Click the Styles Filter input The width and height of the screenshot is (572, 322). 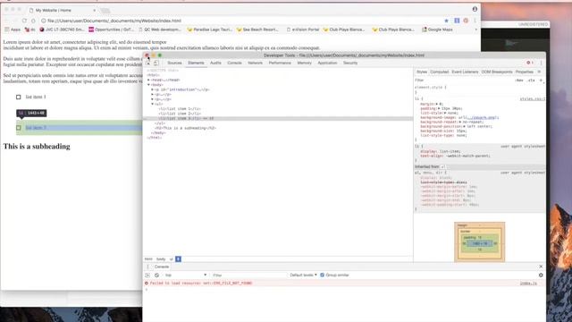tap(463, 80)
